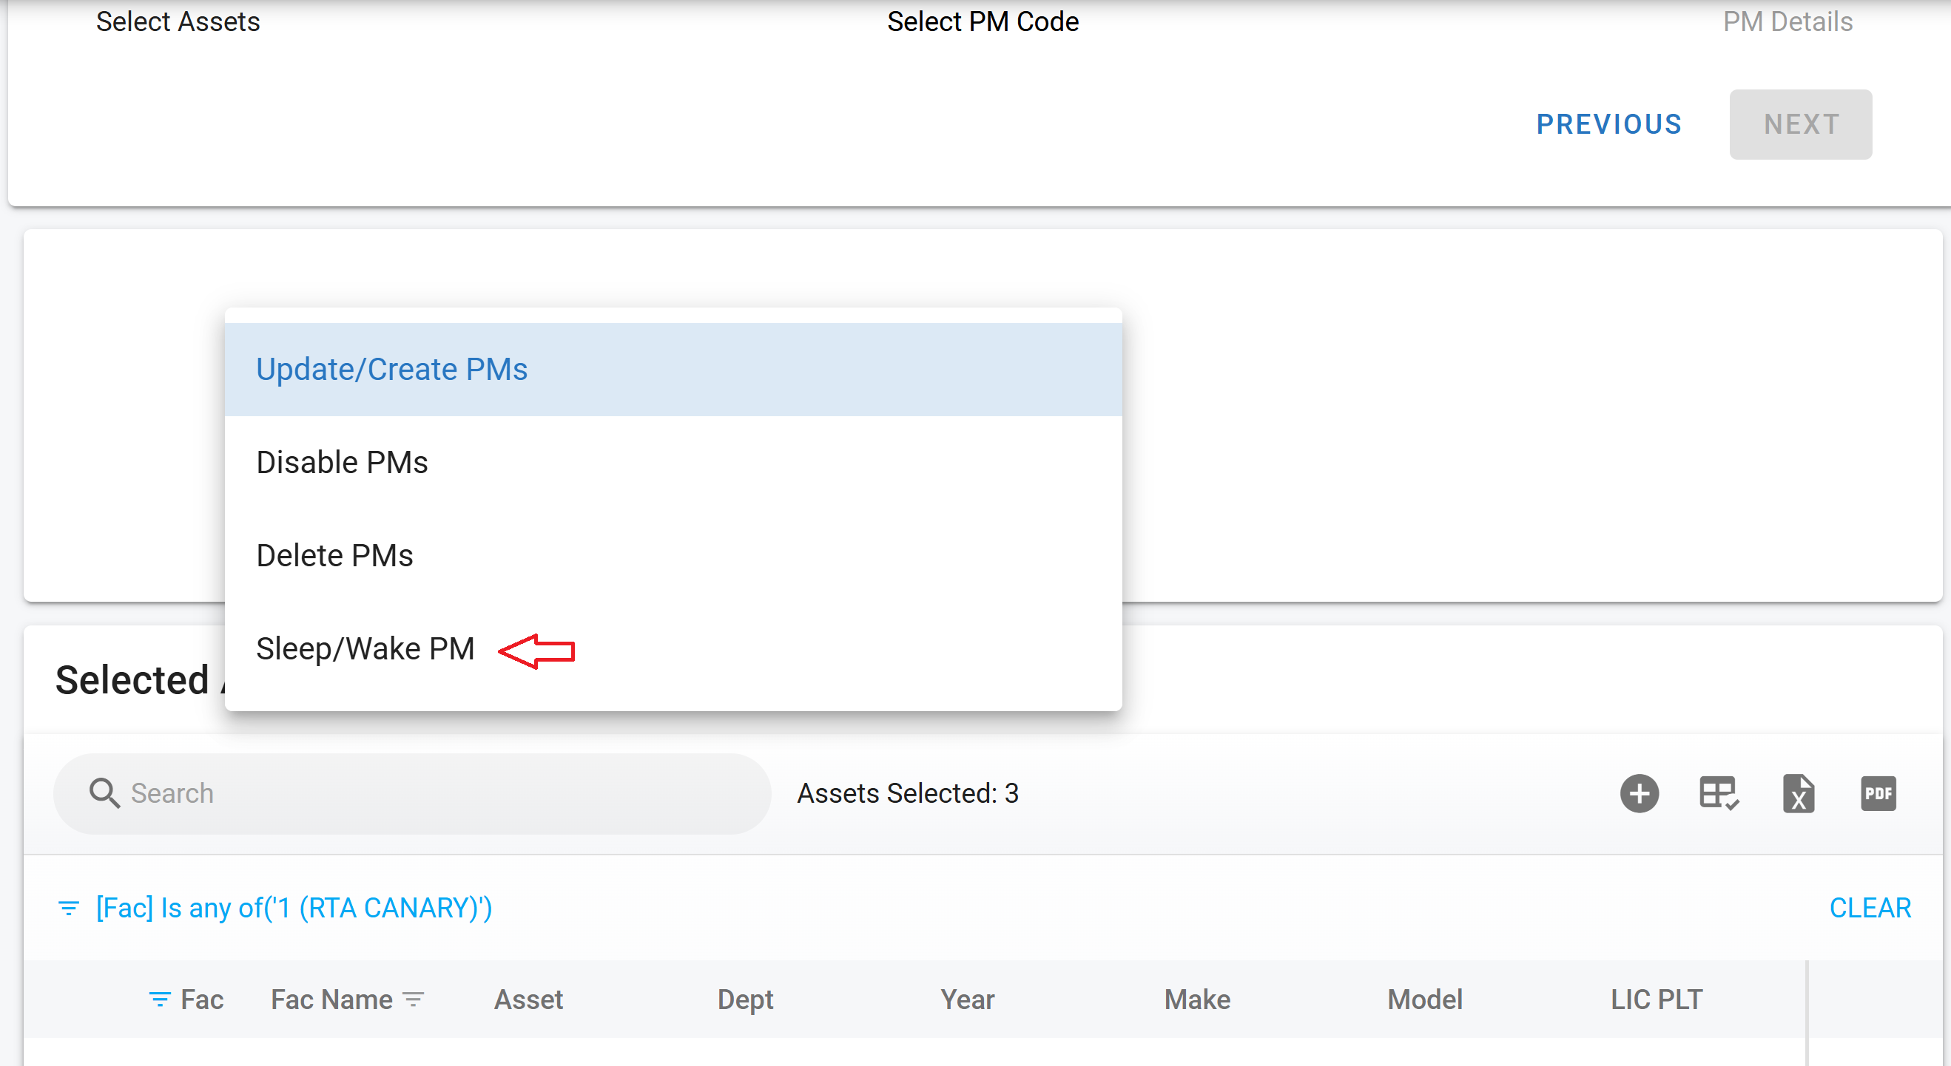Choose Disable PMs from dropdown list

coord(343,462)
